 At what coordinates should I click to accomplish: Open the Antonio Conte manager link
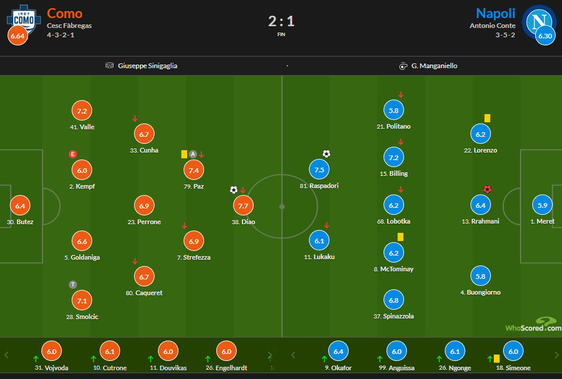pos(493,26)
